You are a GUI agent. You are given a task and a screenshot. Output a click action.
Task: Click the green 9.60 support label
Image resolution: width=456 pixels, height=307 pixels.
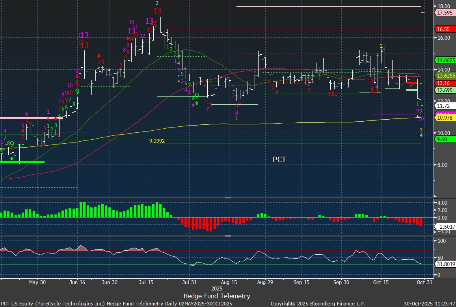point(442,139)
